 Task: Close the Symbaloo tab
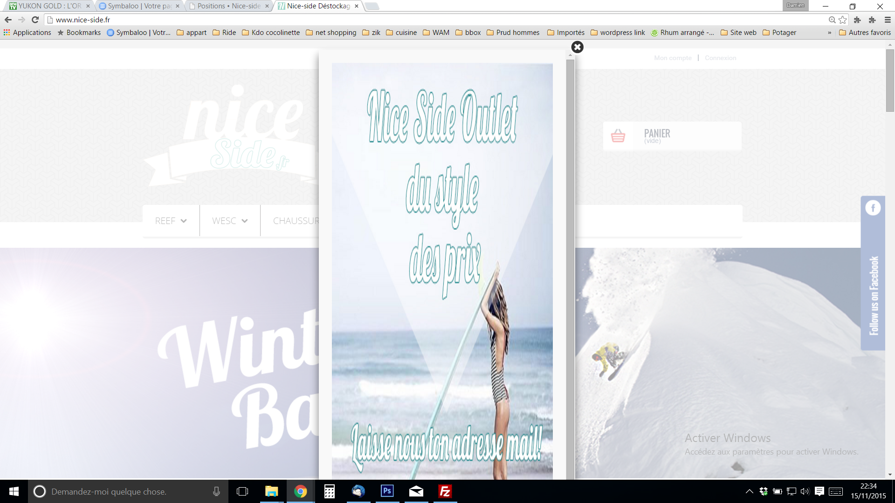point(178,6)
